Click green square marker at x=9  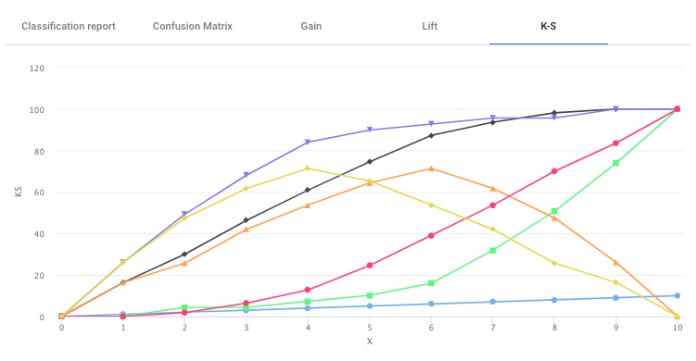click(615, 163)
